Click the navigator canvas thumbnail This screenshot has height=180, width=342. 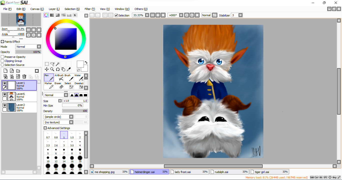coord(21,20)
